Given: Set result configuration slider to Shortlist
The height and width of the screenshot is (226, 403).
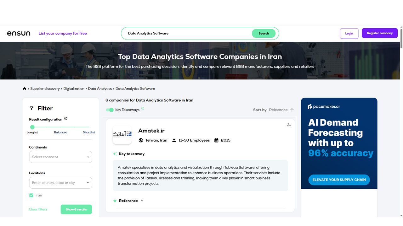Looking at the screenshot, I should [x=89, y=127].
